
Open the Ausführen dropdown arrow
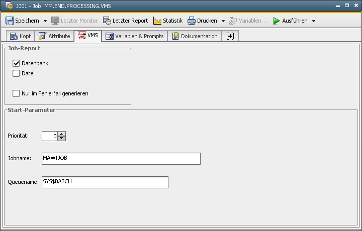[314, 21]
